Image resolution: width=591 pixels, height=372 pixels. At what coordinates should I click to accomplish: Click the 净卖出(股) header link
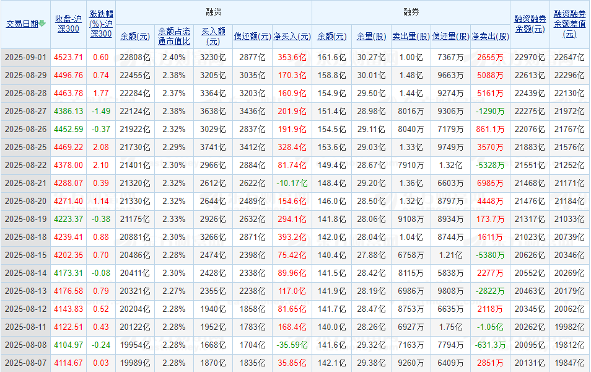point(490,37)
